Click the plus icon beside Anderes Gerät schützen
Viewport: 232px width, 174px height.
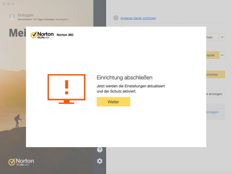[116, 18]
